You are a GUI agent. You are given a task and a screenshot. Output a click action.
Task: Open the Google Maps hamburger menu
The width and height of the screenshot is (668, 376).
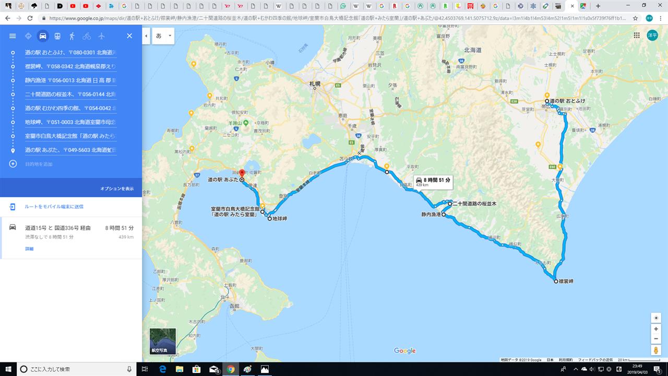[x=13, y=36]
